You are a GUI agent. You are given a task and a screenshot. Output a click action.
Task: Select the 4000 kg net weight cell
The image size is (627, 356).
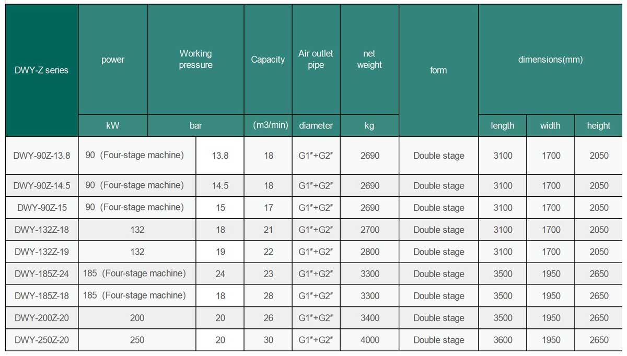point(369,340)
